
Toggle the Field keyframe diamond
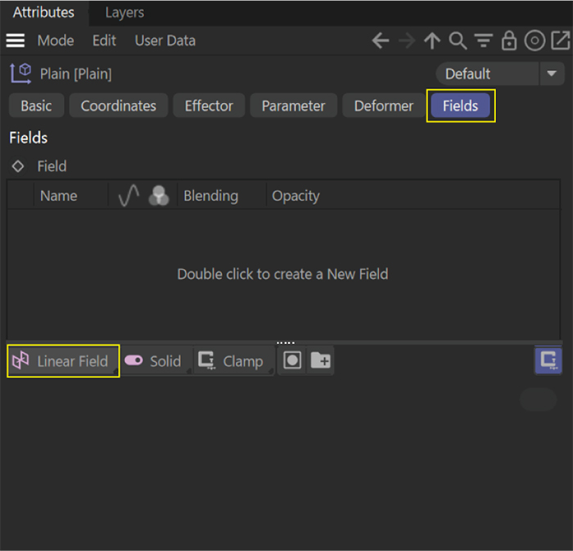click(x=18, y=166)
